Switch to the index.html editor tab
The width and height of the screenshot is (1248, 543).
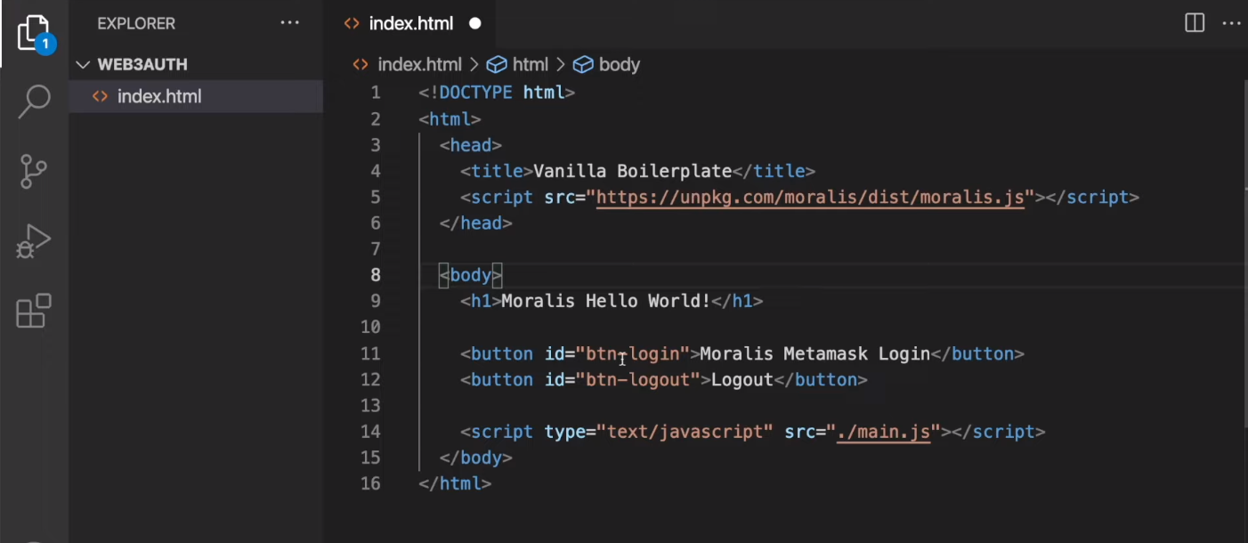[412, 23]
